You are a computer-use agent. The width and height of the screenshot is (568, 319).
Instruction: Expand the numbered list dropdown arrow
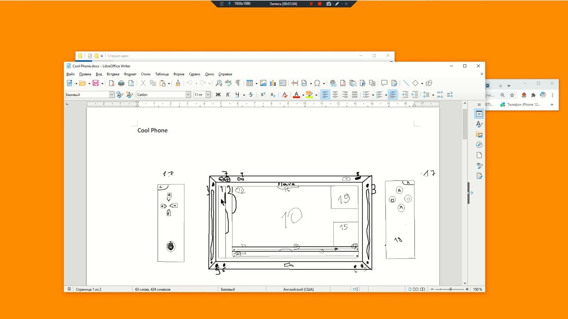coord(386,95)
